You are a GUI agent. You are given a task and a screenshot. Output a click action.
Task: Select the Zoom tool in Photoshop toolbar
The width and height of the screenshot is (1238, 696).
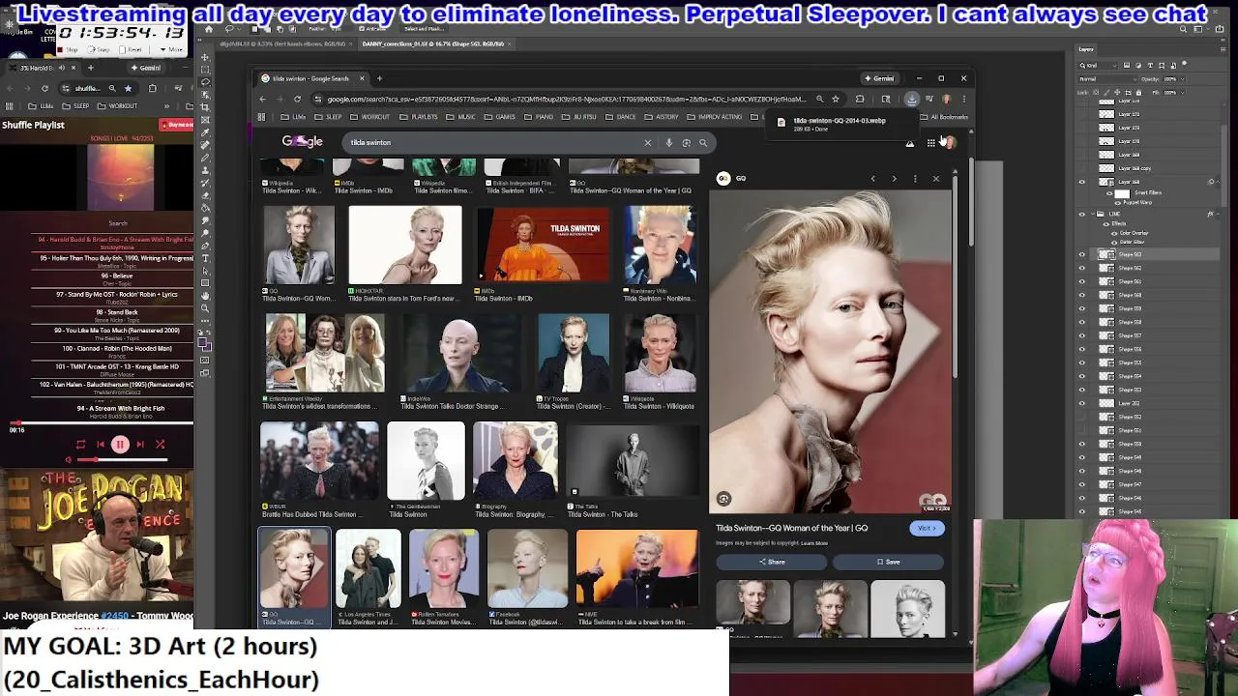[205, 306]
